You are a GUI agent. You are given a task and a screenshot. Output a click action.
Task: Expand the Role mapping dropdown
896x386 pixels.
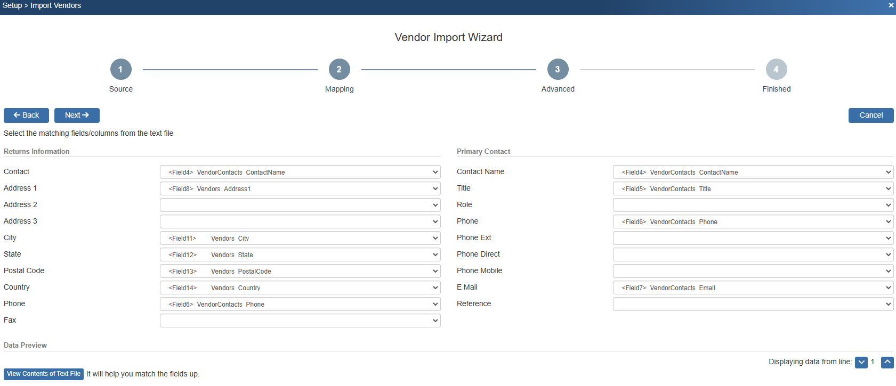753,205
